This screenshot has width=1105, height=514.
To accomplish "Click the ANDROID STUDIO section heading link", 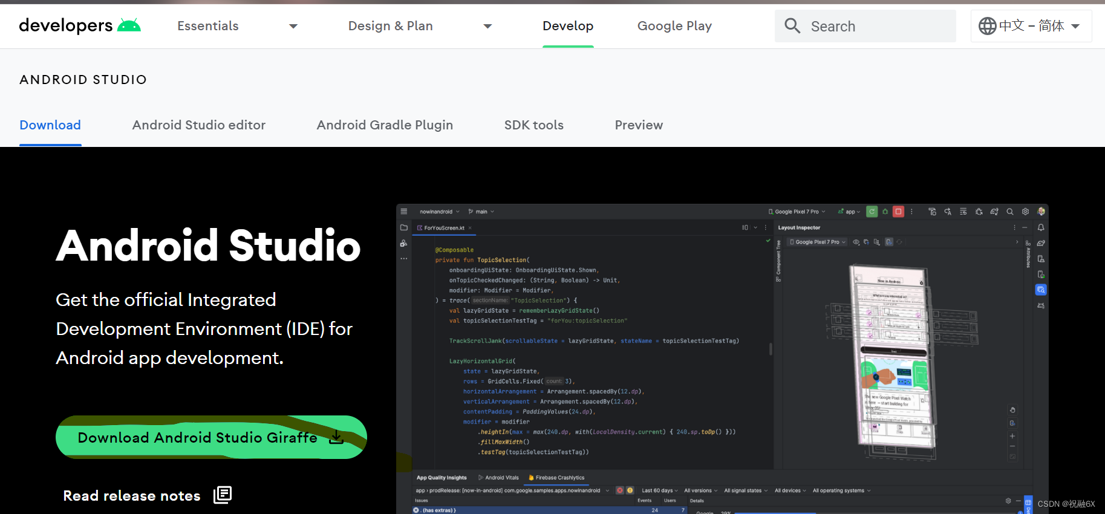I will [83, 80].
